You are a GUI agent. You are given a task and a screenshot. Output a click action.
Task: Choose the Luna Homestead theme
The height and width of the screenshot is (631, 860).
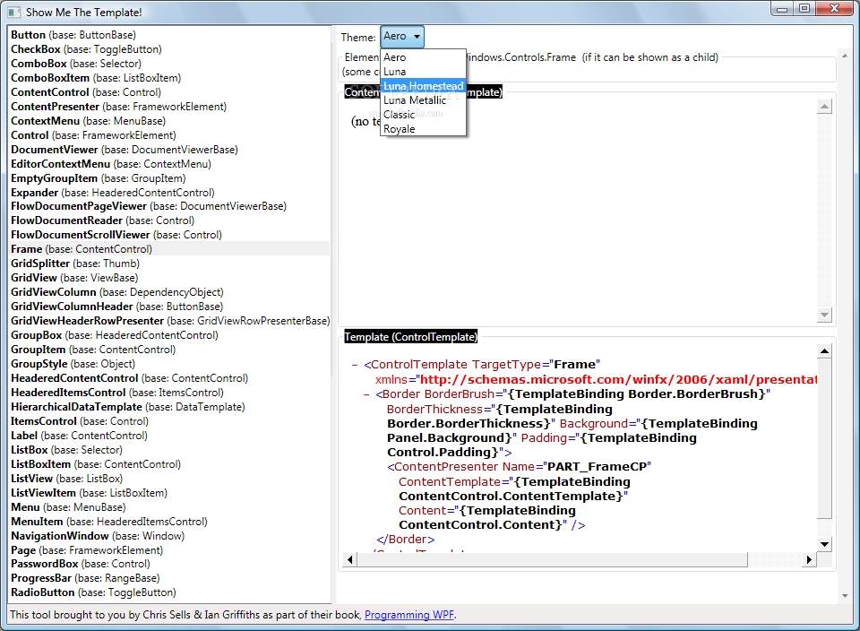[x=423, y=85]
